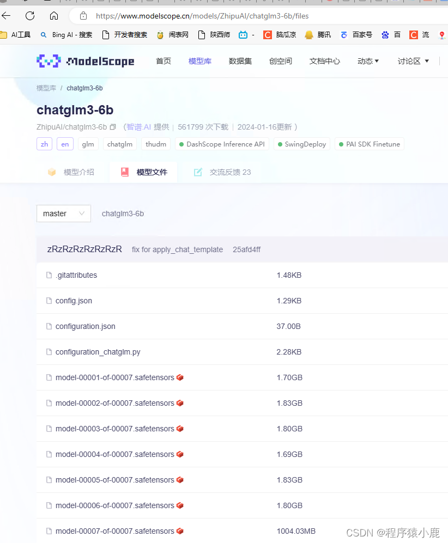Open the config.json file
The width and height of the screenshot is (448, 543).
74,301
